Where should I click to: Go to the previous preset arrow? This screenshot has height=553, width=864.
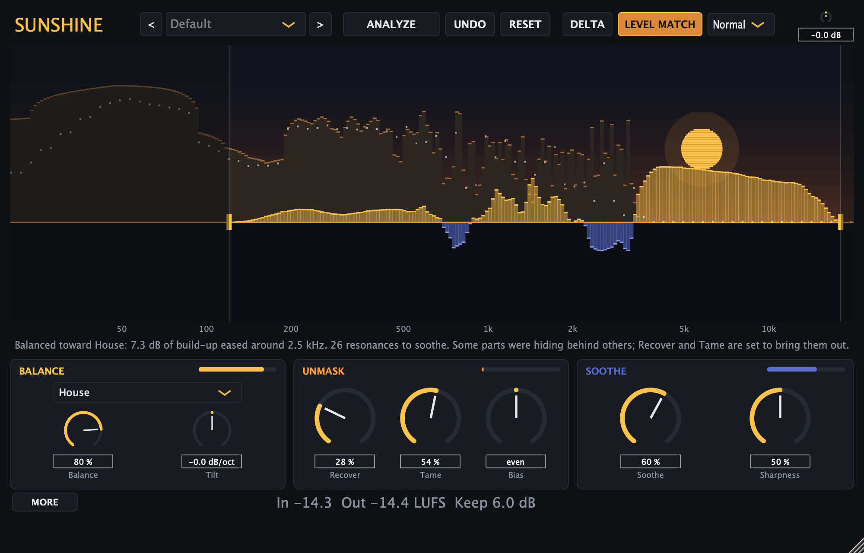coord(151,25)
